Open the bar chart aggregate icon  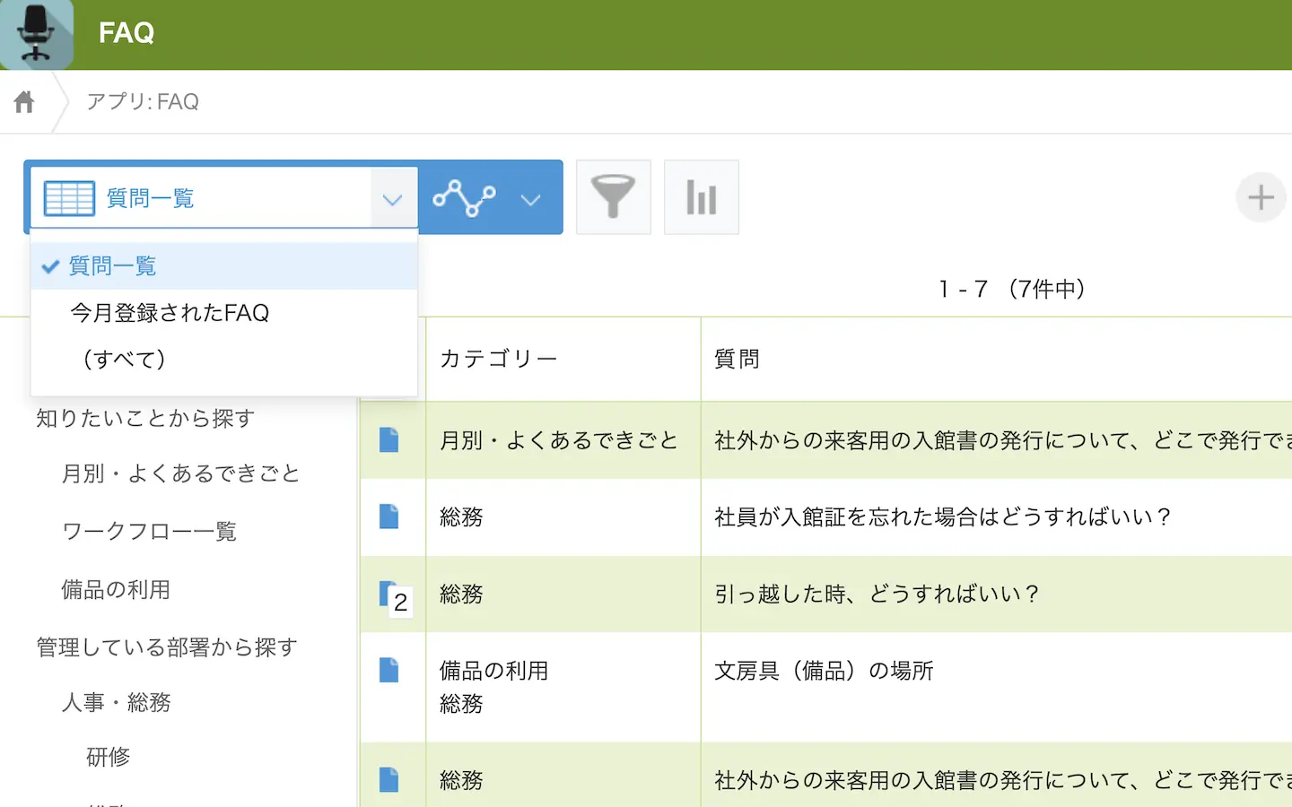tap(701, 197)
